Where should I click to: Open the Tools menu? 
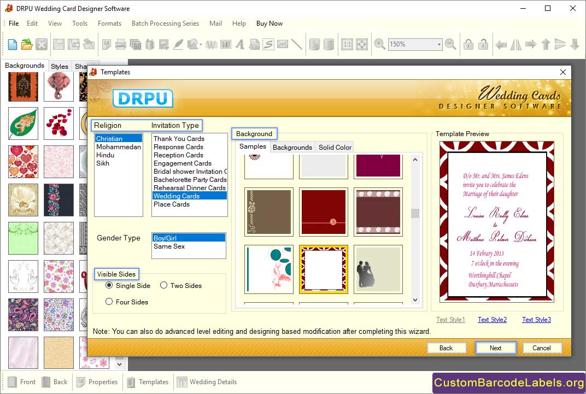(80, 23)
